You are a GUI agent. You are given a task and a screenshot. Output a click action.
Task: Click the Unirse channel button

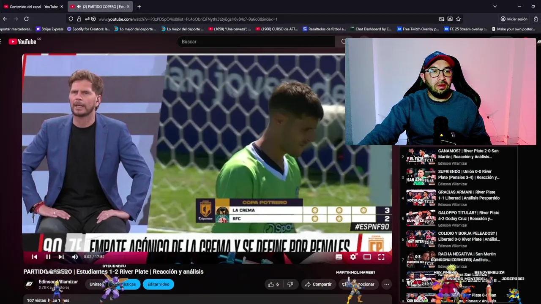(x=96, y=284)
